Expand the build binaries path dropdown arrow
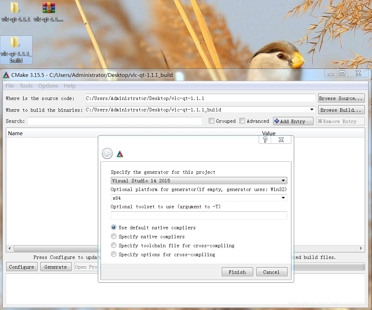This screenshot has height=310, width=372. pos(312,110)
